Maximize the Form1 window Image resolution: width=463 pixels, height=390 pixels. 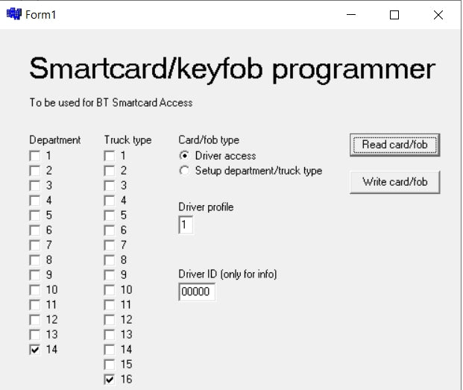click(394, 14)
